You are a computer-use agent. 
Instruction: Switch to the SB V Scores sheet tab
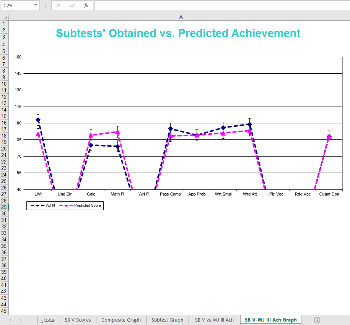tap(78, 320)
